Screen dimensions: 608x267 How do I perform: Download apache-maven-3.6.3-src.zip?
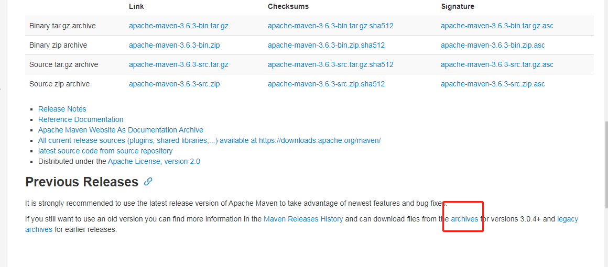(x=174, y=84)
